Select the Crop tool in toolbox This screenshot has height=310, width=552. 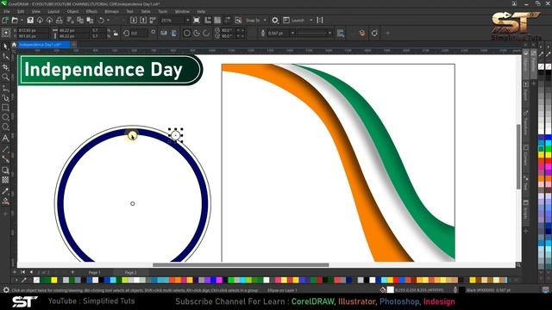(x=5, y=67)
